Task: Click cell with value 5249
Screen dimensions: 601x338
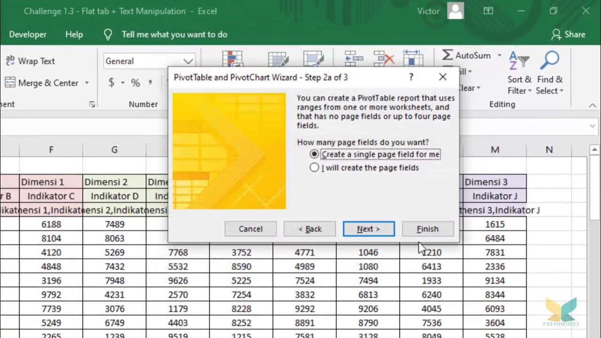Action: click(x=51, y=323)
